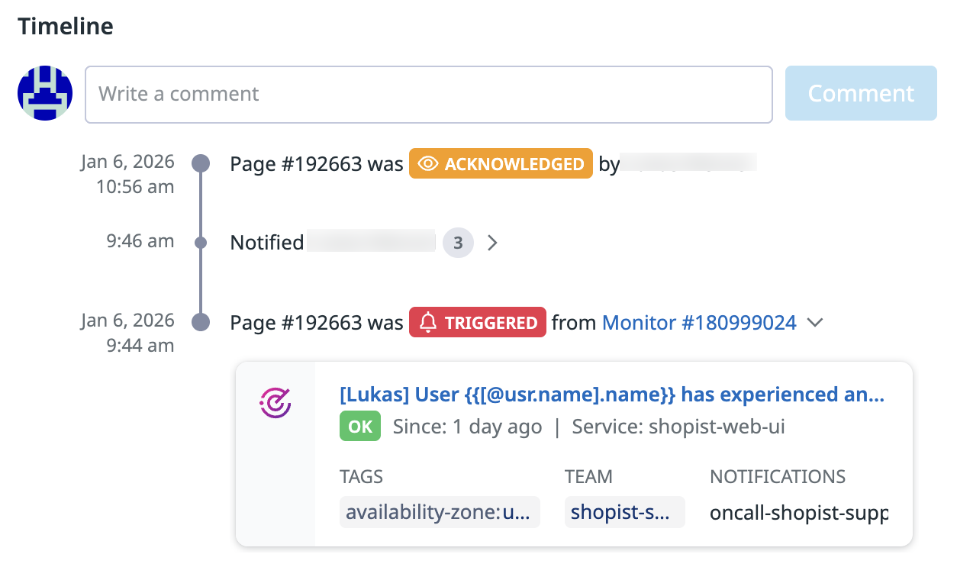The width and height of the screenshot is (957, 580).
Task: Open the Monitor #180999024 link
Action: (x=699, y=323)
